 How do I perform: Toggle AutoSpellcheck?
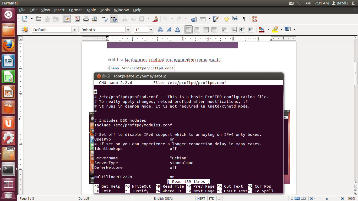[x=114, y=19]
